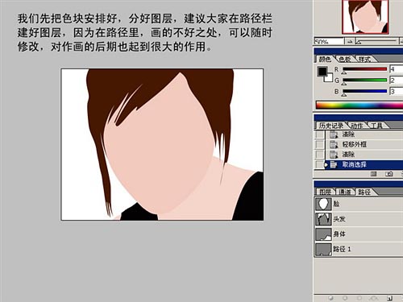This screenshot has height=302, width=403.
Task: Click the Navigator zoom out button
Action: 350,41
